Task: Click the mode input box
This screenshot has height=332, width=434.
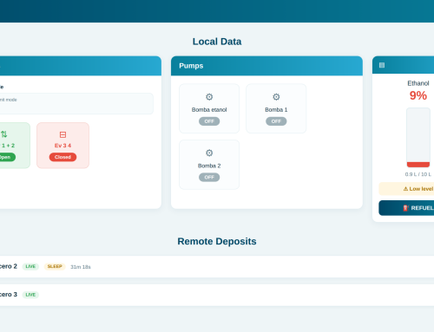Action: 76,103
